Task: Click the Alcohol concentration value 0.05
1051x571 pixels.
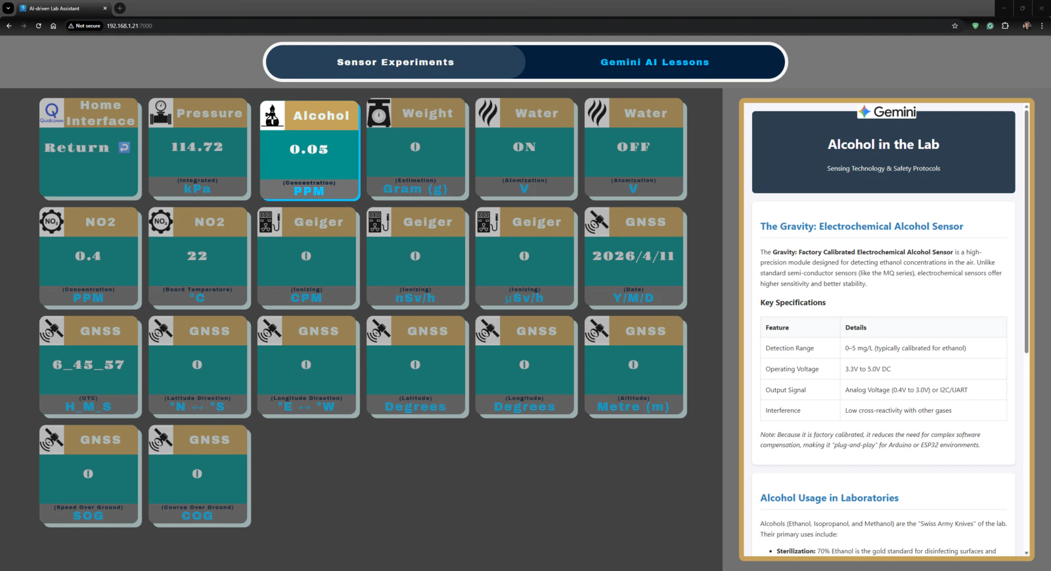Action: click(309, 150)
